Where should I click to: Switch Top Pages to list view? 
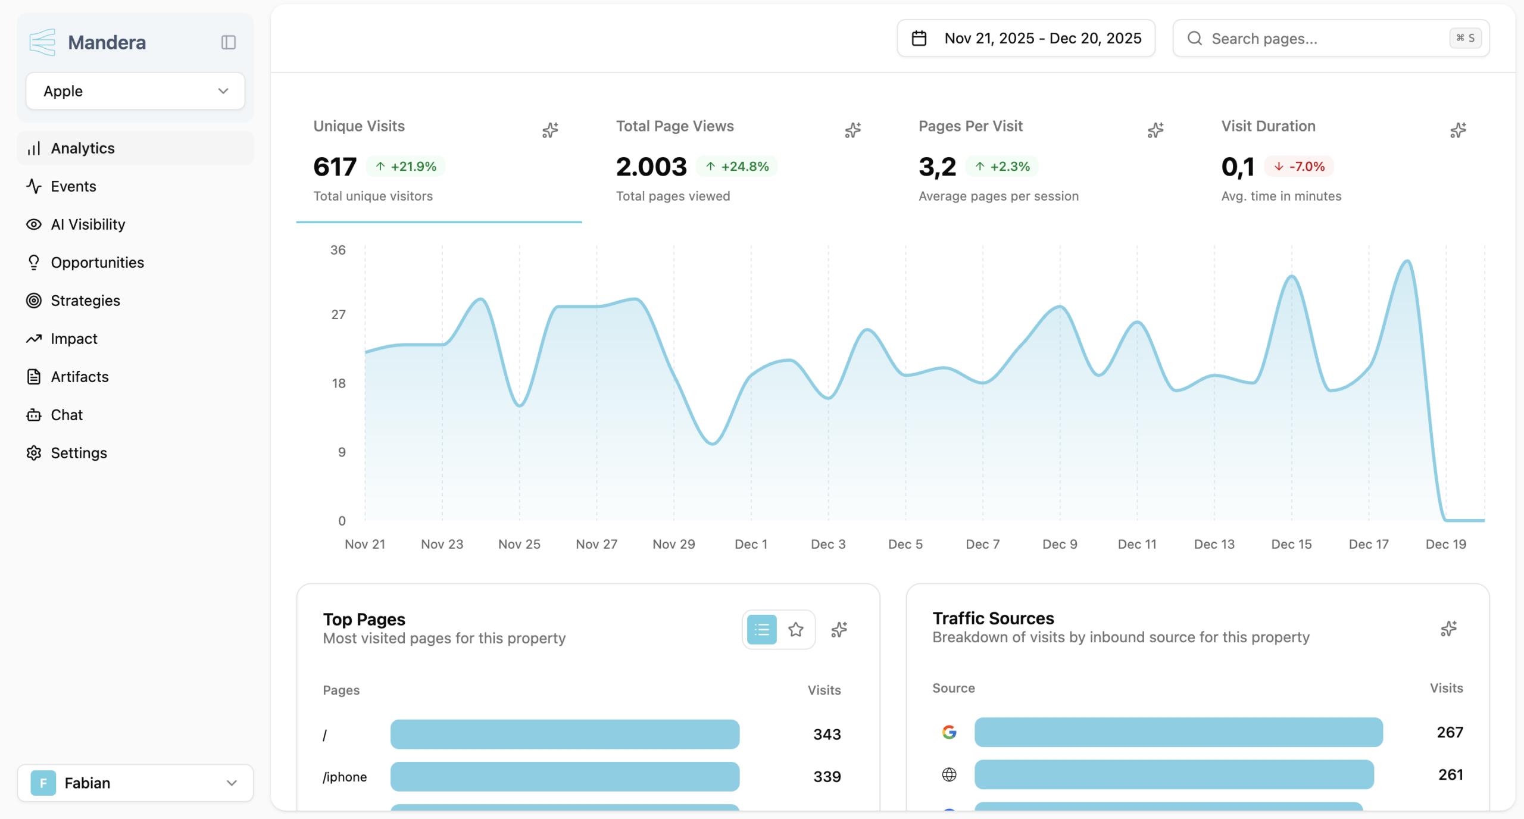click(761, 629)
